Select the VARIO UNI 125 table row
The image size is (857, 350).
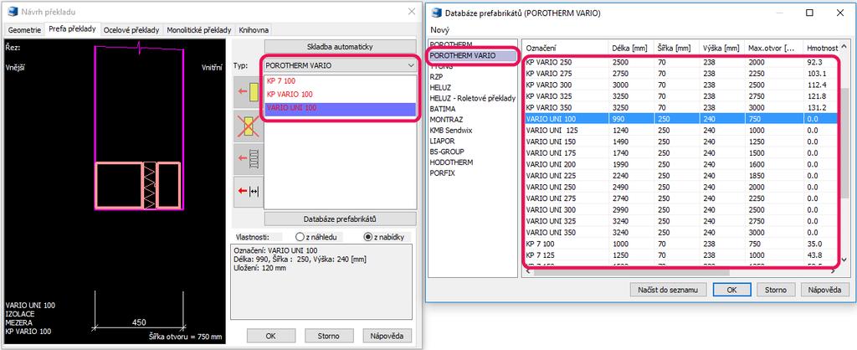pyautogui.click(x=681, y=130)
